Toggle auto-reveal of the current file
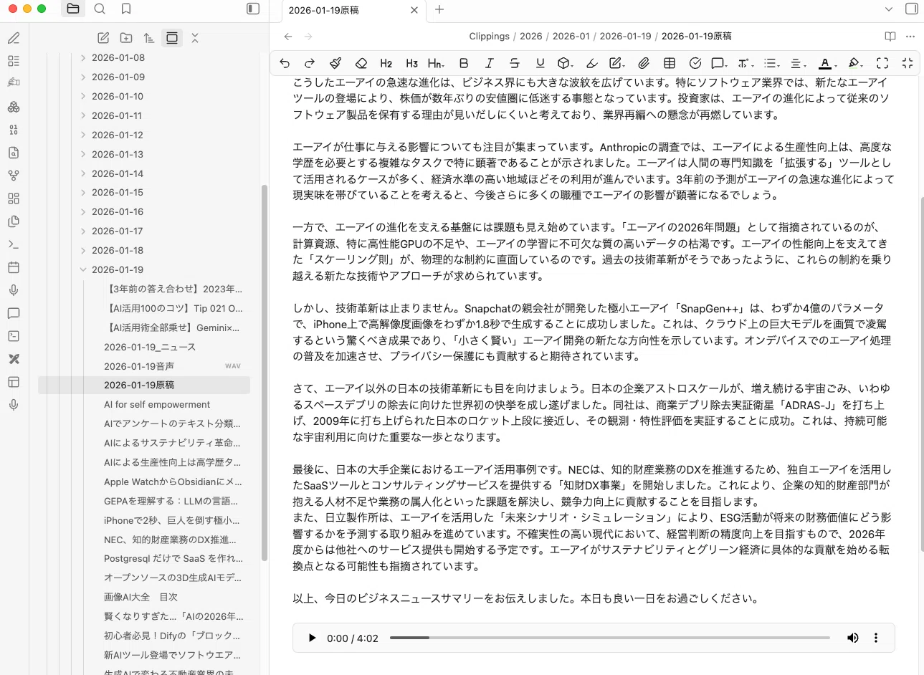924x675 pixels. (x=172, y=38)
